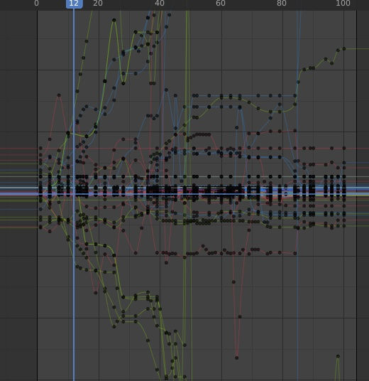Click frame 40 on the timeline ruler

tap(160, 4)
